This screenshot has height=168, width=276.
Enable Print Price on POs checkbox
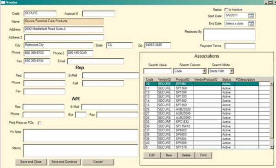tap(40, 123)
